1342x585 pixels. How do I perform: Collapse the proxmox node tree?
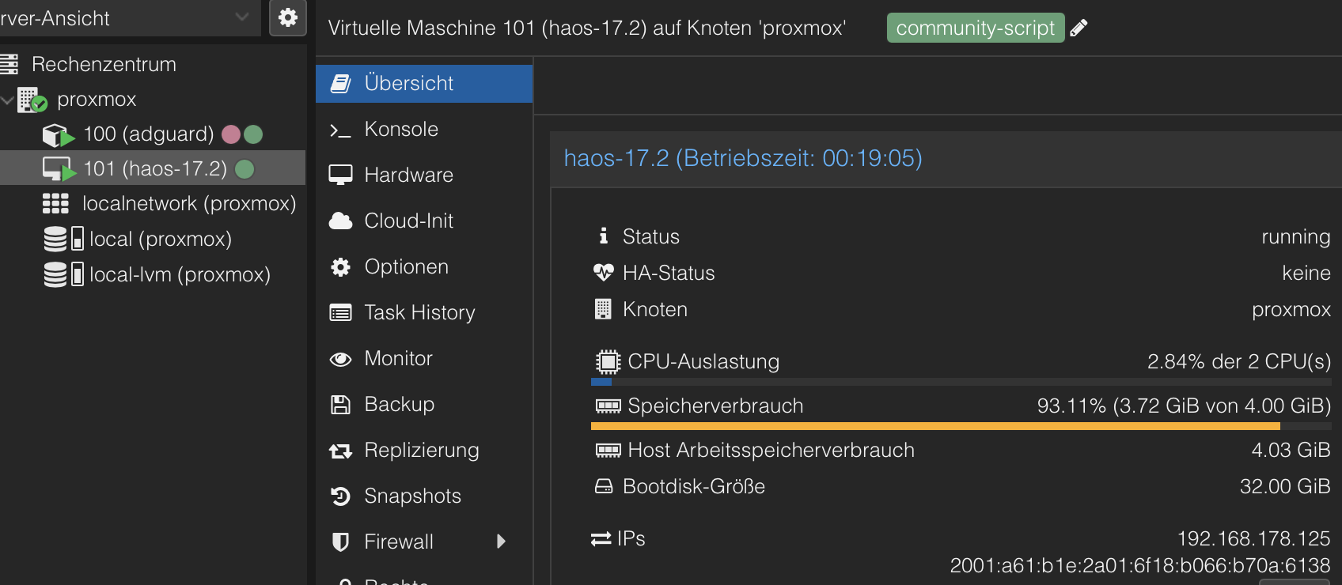pos(7,100)
